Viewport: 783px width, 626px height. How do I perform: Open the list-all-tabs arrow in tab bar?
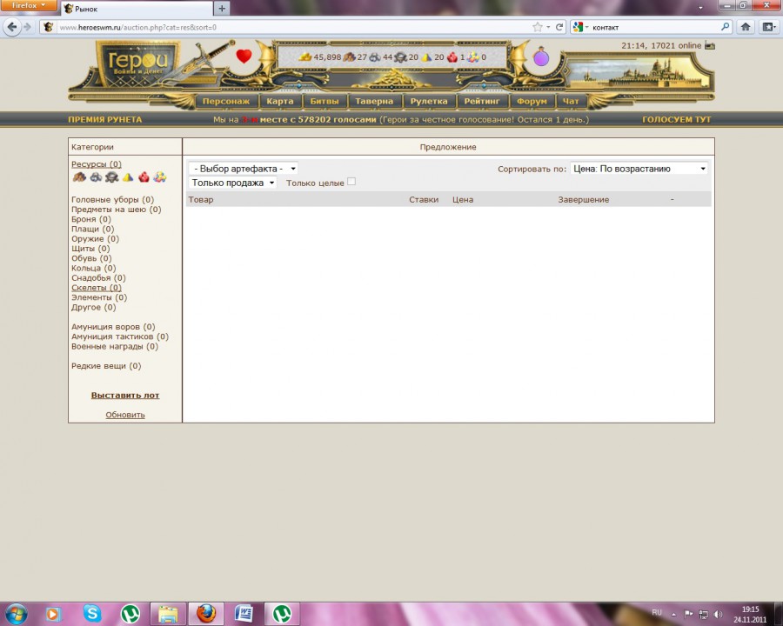[700, 8]
